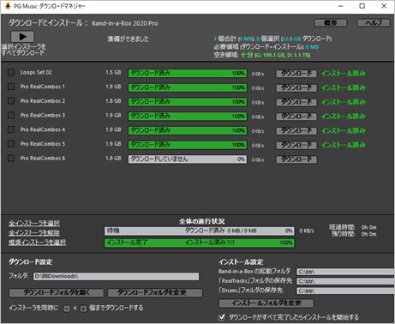
Task: Deselect all installers via 全インストーラを解除 link
Action: (34, 233)
